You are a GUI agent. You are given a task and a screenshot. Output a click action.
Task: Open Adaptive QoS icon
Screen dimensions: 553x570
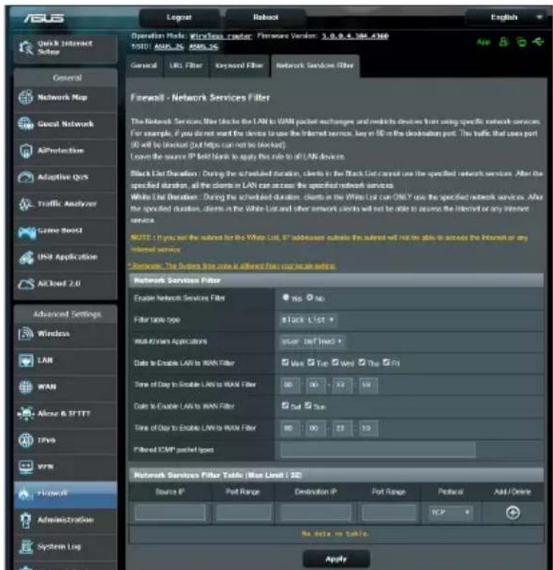point(26,177)
